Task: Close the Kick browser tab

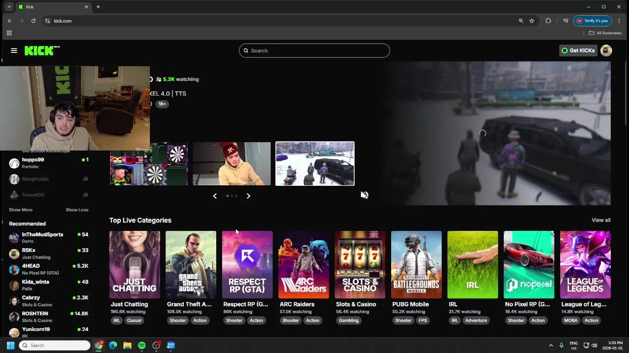Action: [86, 7]
